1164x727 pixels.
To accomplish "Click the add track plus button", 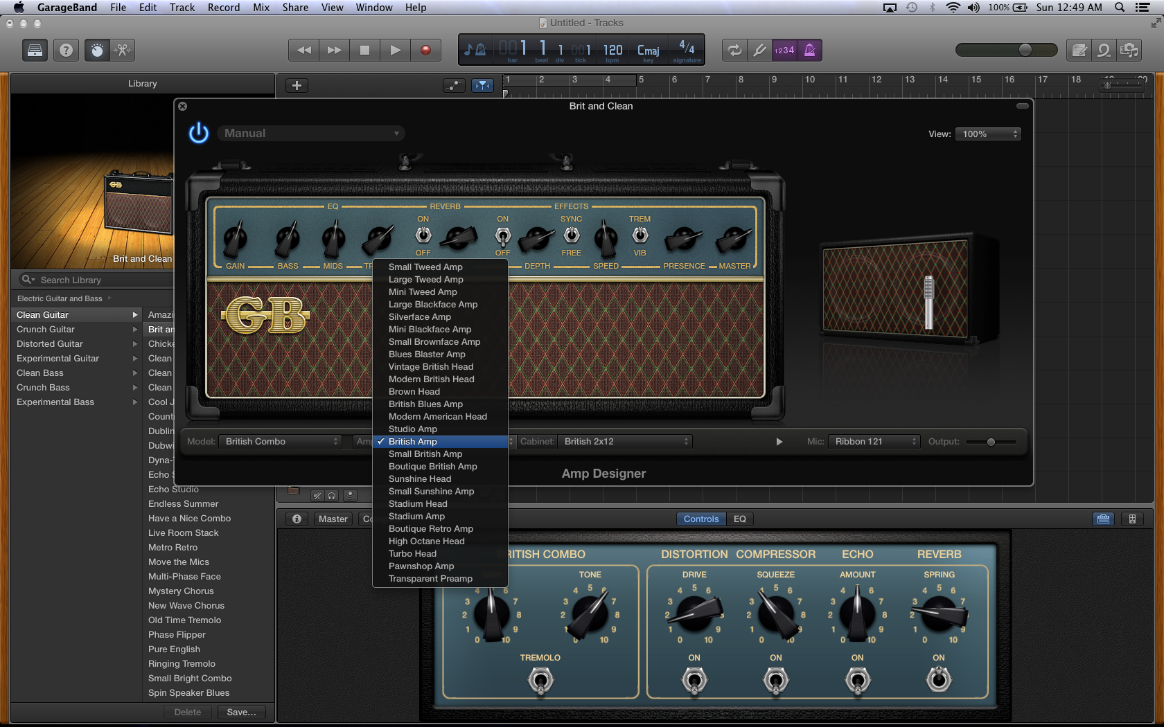I will click(x=297, y=85).
